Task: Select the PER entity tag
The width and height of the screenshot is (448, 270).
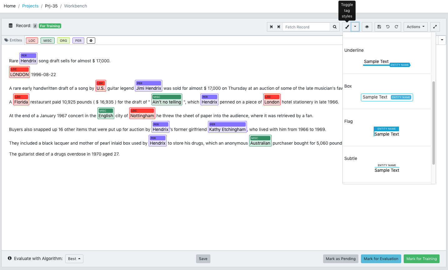Action: click(78, 41)
